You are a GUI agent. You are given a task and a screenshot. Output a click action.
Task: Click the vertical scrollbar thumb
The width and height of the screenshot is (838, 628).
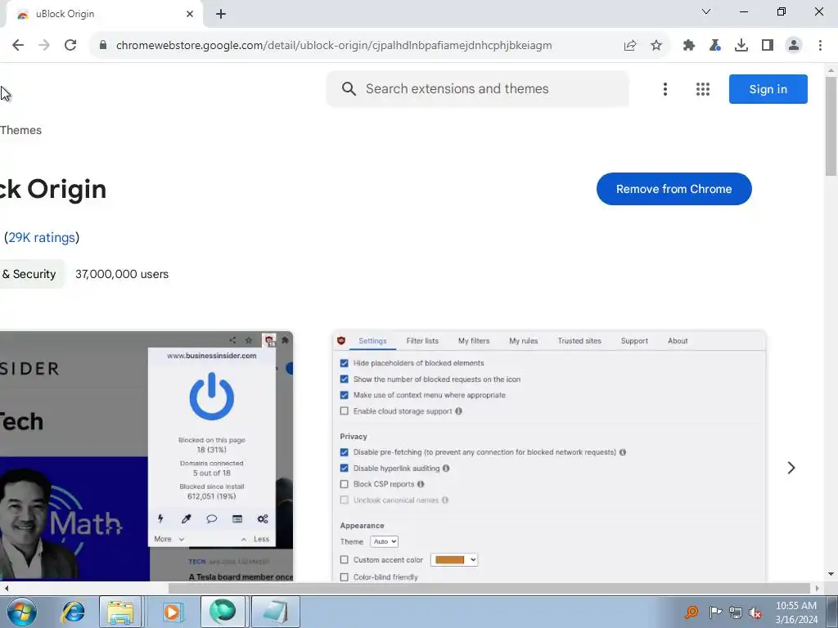(831, 126)
